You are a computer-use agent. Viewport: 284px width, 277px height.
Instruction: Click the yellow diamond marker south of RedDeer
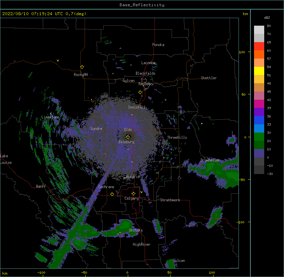140,92
